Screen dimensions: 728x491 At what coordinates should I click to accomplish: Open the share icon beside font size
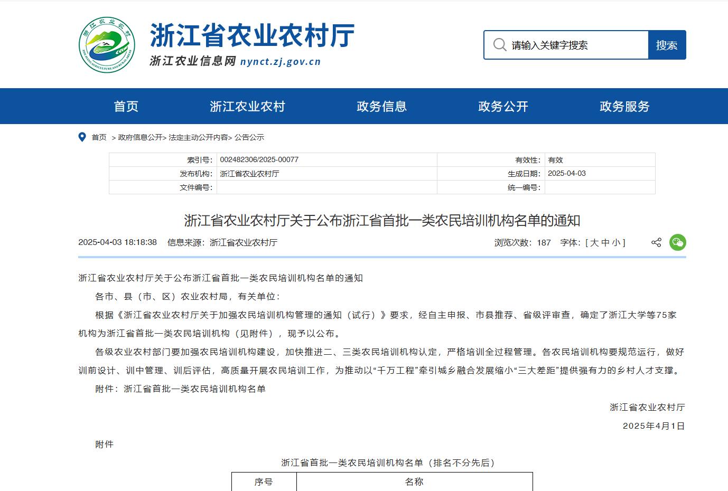point(656,242)
